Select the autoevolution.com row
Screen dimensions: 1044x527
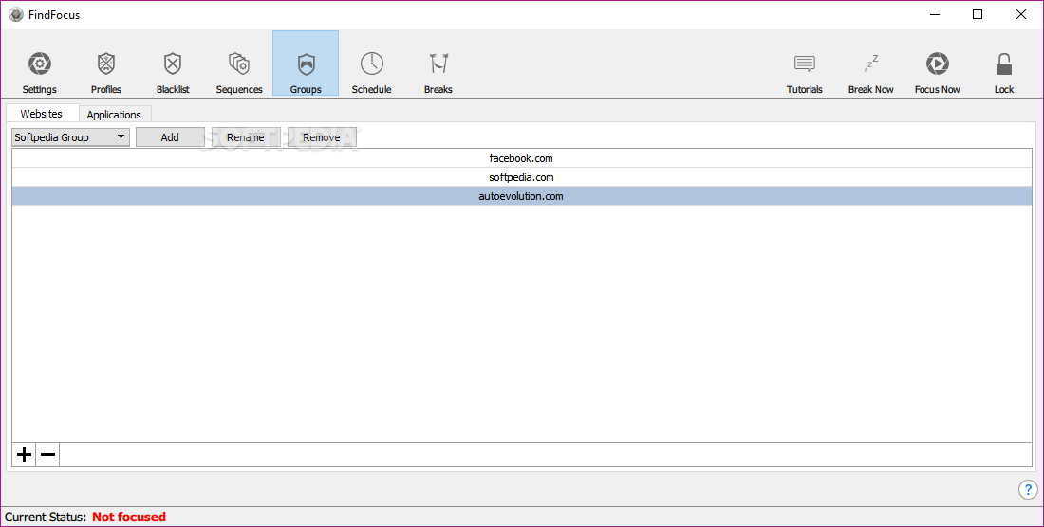521,196
